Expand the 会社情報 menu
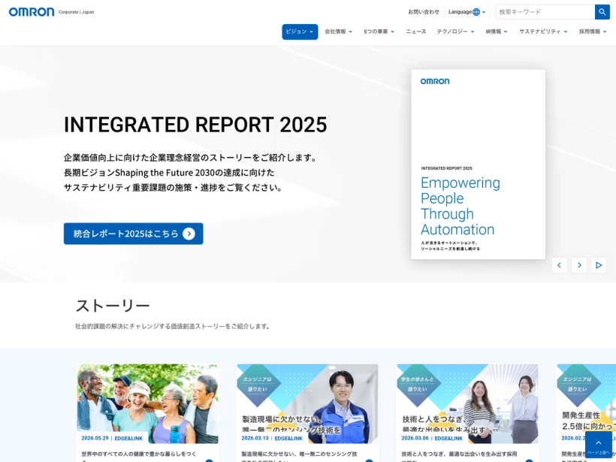The width and height of the screenshot is (616, 462). [338, 32]
